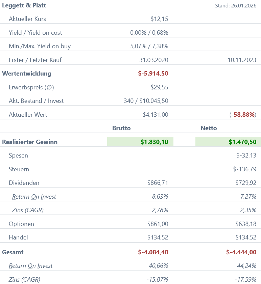Click the last purchase date 10.11.2023

pos(242,60)
